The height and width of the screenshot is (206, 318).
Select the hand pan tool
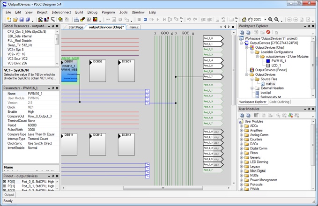click(250, 20)
